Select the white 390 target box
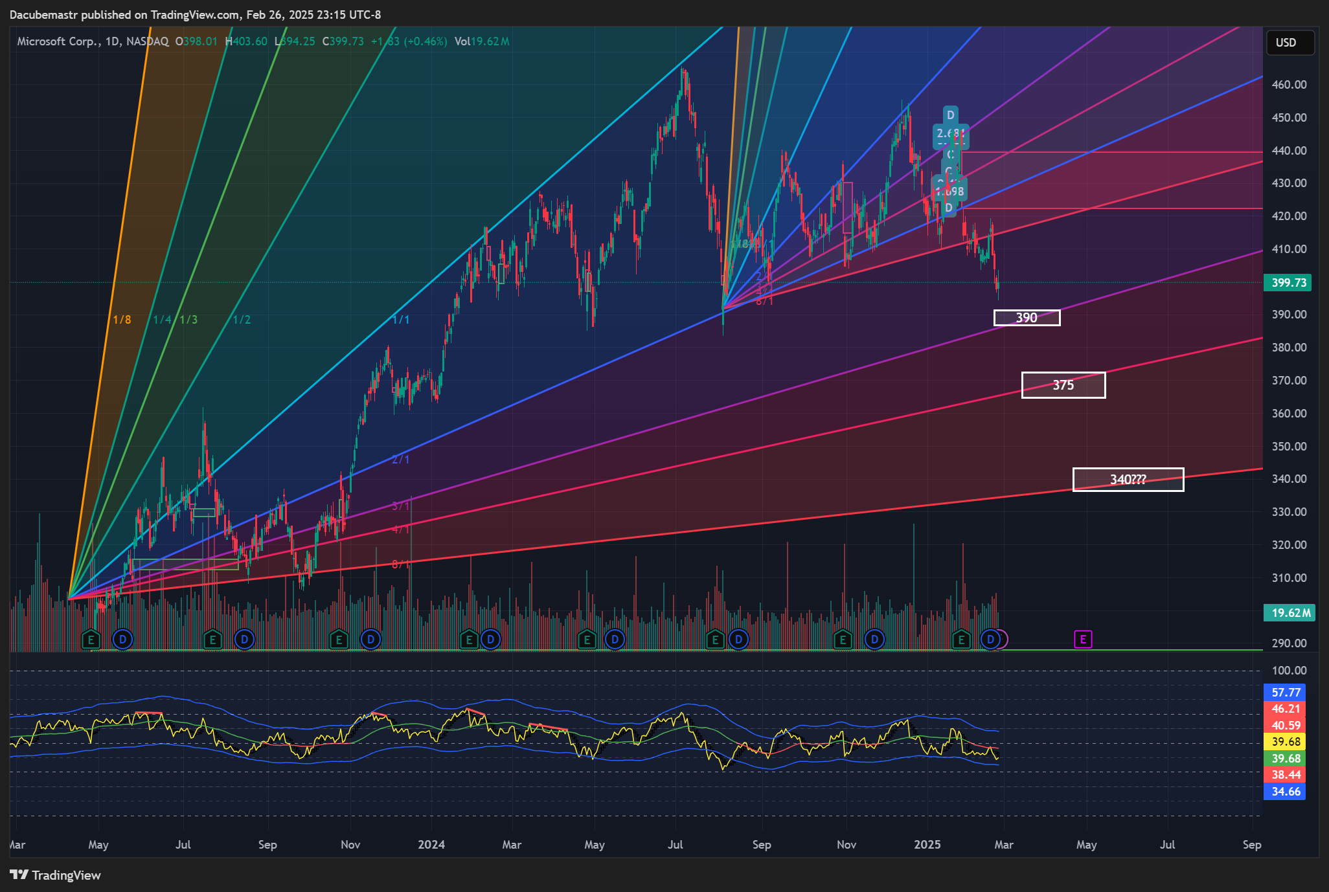This screenshot has width=1329, height=892. 1027,318
